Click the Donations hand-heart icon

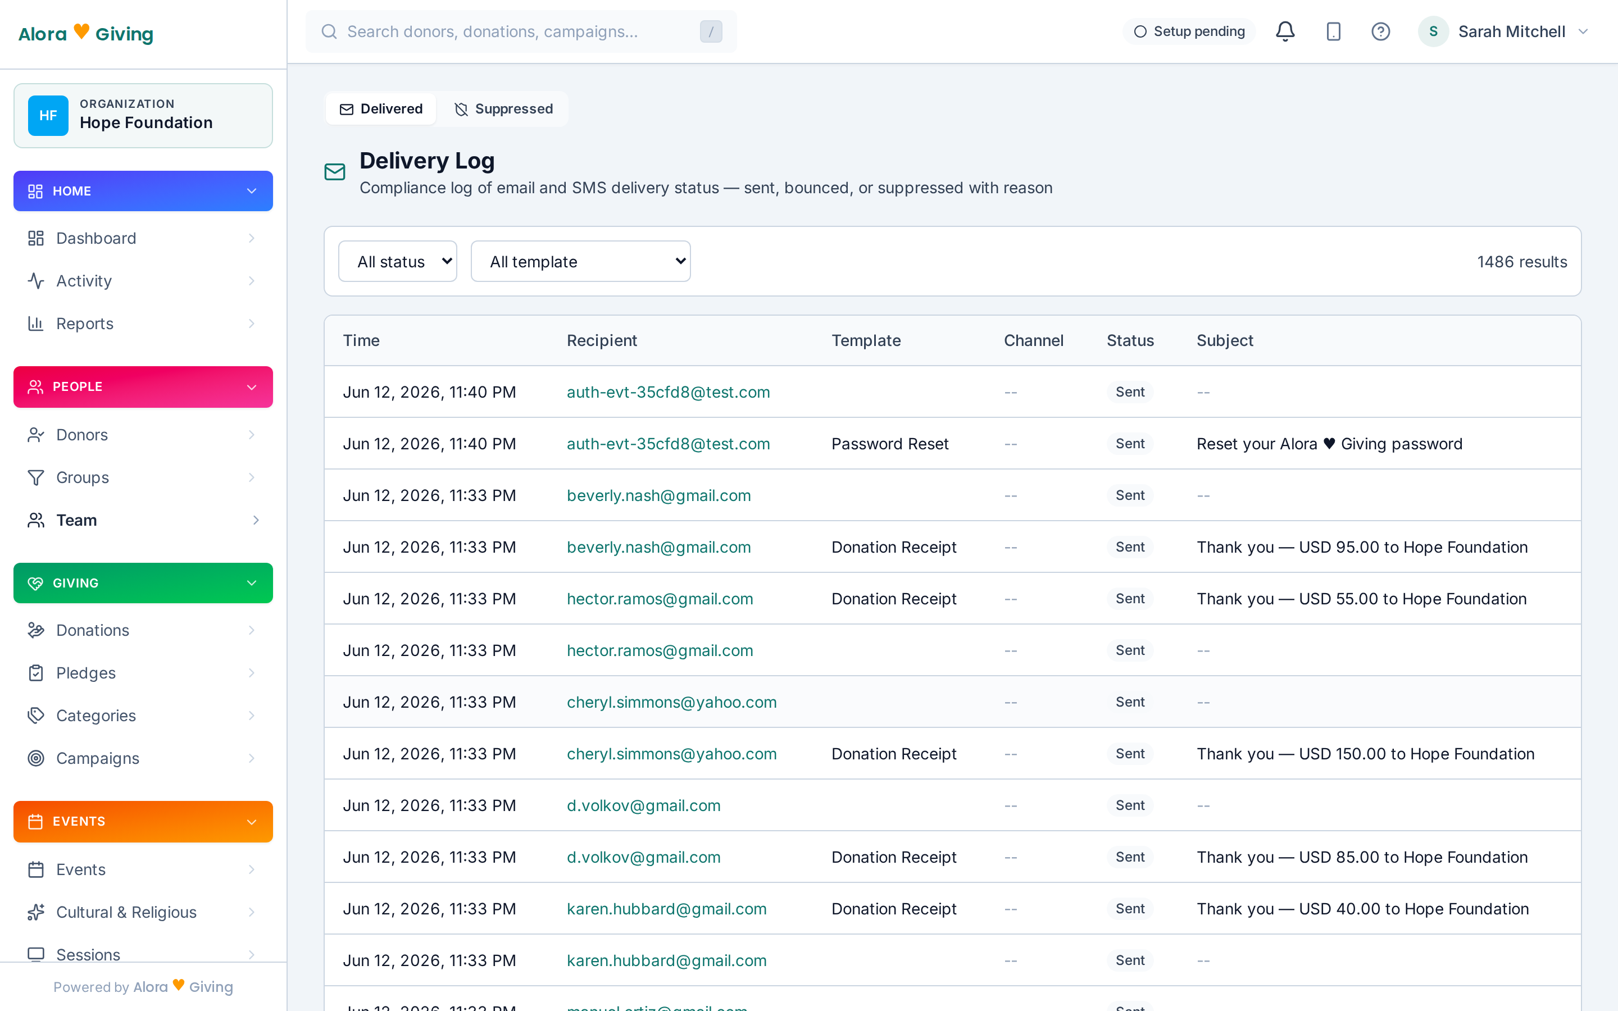(35, 630)
